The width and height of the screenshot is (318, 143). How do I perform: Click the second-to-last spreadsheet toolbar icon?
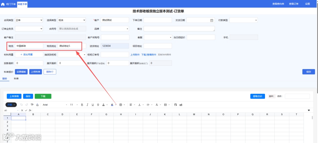[175, 105]
